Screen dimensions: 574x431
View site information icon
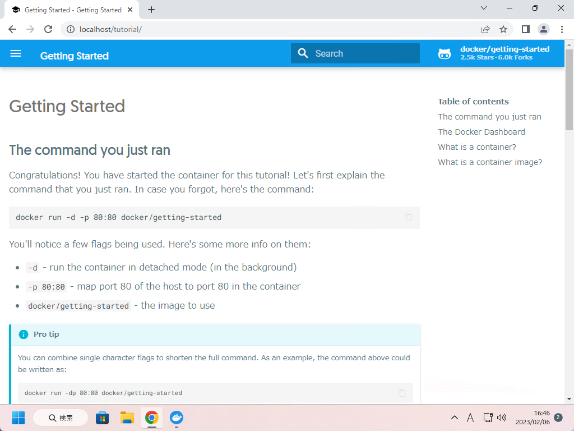click(x=70, y=29)
